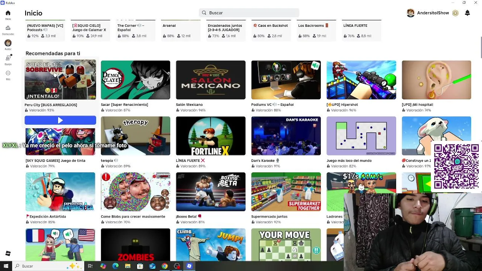This screenshot has width=482, height=271.
Task: Click the Recomendadas para ti heading
Action: 53,53
